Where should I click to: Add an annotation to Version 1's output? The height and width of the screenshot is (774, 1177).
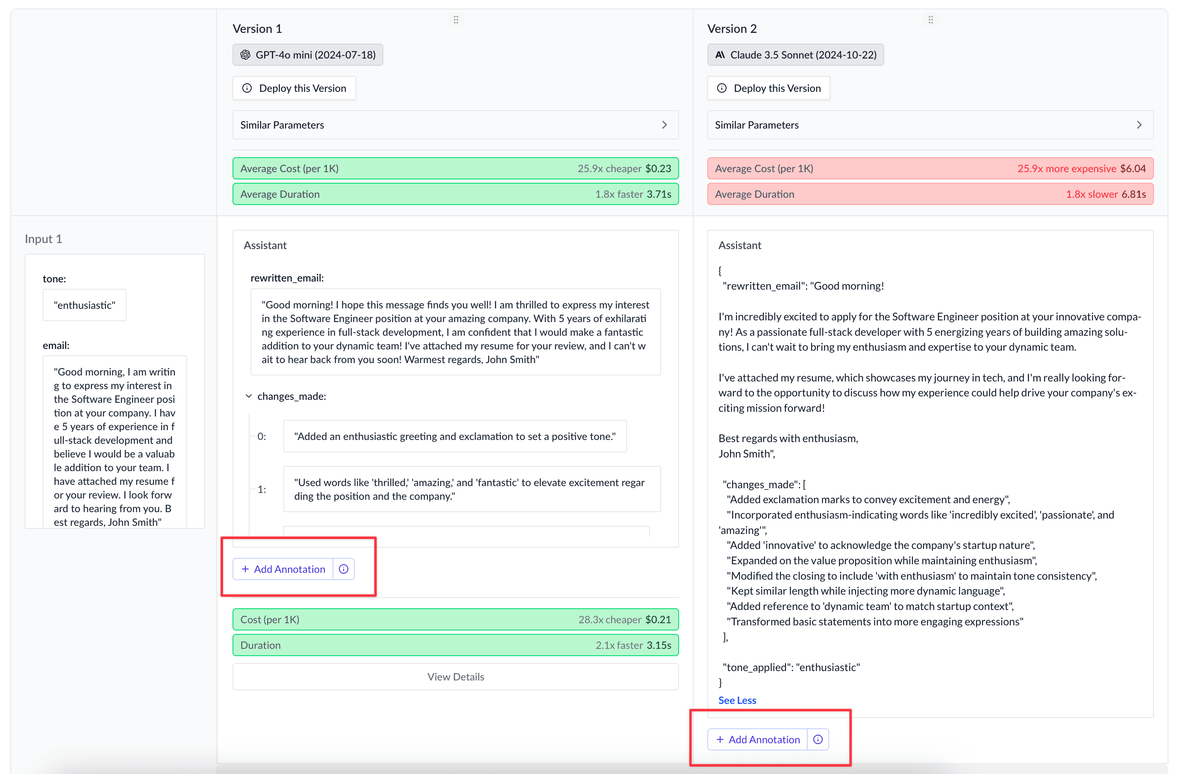click(x=282, y=569)
